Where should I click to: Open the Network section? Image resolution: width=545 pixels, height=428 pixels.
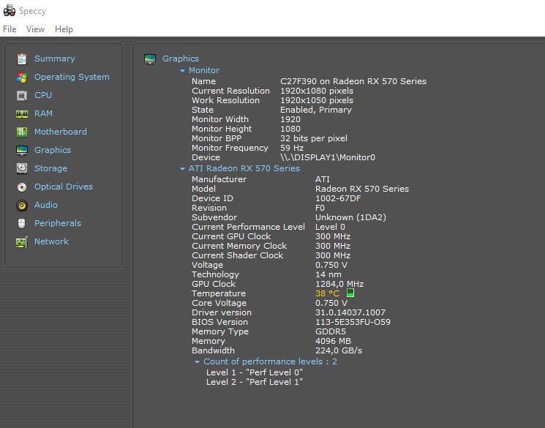(x=51, y=241)
